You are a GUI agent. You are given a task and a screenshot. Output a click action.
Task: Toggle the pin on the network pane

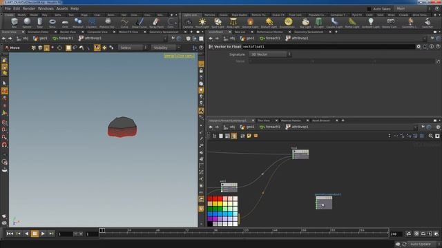click(423, 127)
